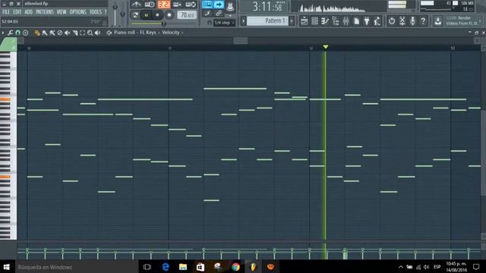Open Chrome from the Windows taskbar

(235, 267)
